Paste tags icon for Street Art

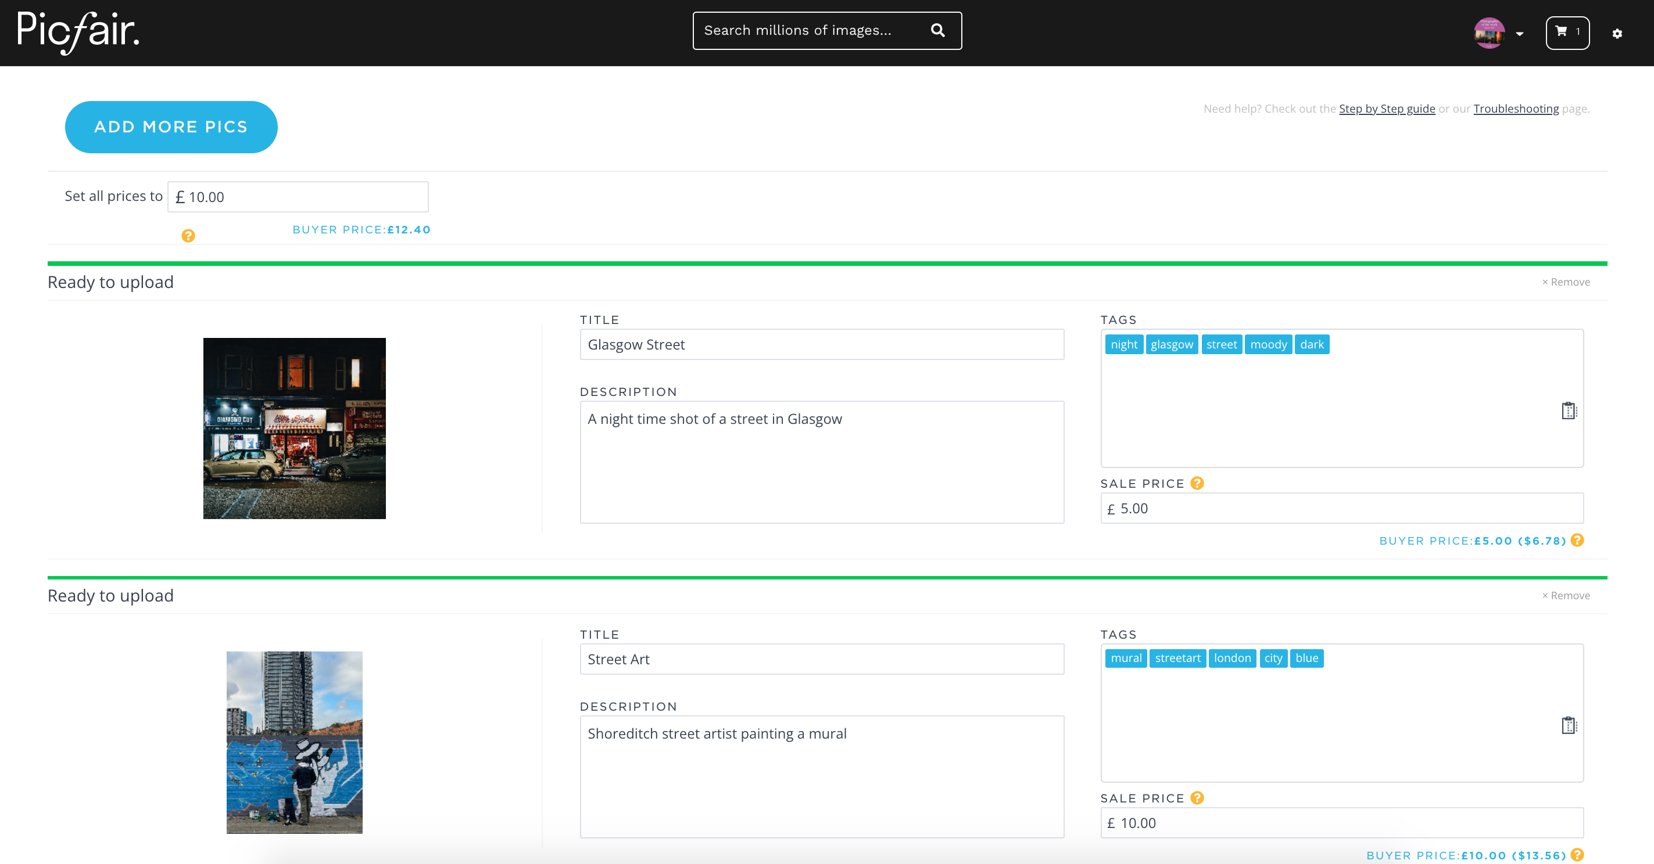(1569, 725)
